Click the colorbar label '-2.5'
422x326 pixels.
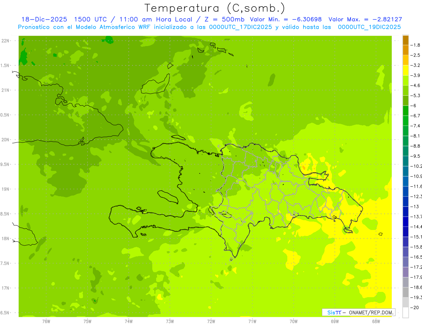click(x=415, y=55)
